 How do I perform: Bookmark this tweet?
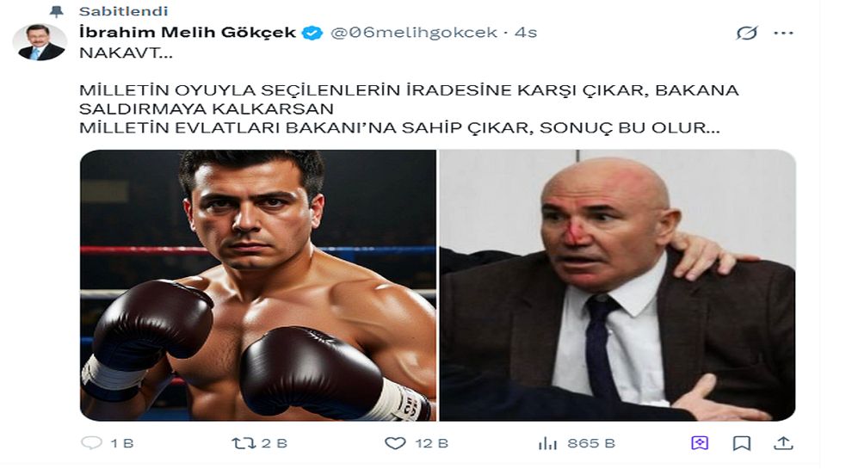click(742, 443)
